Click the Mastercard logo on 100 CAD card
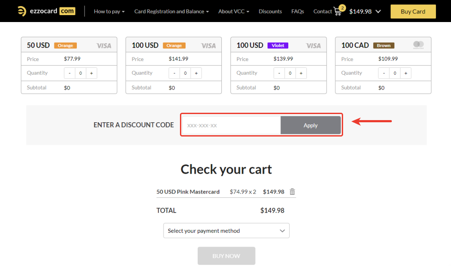This screenshot has width=451, height=270. [x=418, y=44]
